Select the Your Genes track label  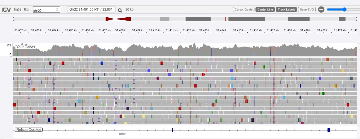pos(26,47)
